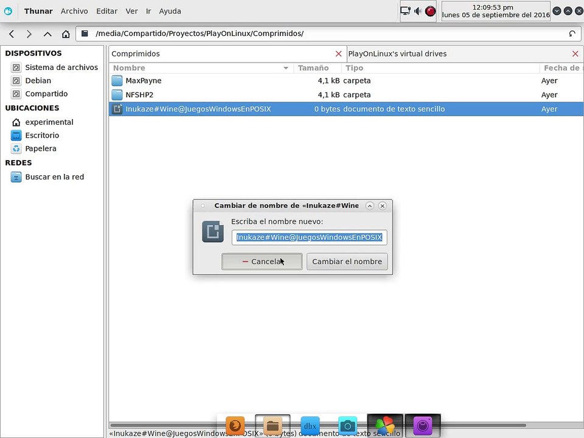Open the Ir menu
584x438 pixels.
click(x=148, y=11)
